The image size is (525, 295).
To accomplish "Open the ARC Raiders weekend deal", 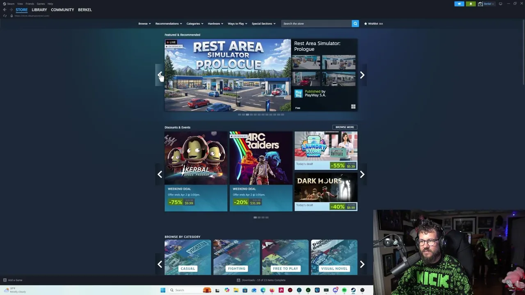I will (x=261, y=172).
